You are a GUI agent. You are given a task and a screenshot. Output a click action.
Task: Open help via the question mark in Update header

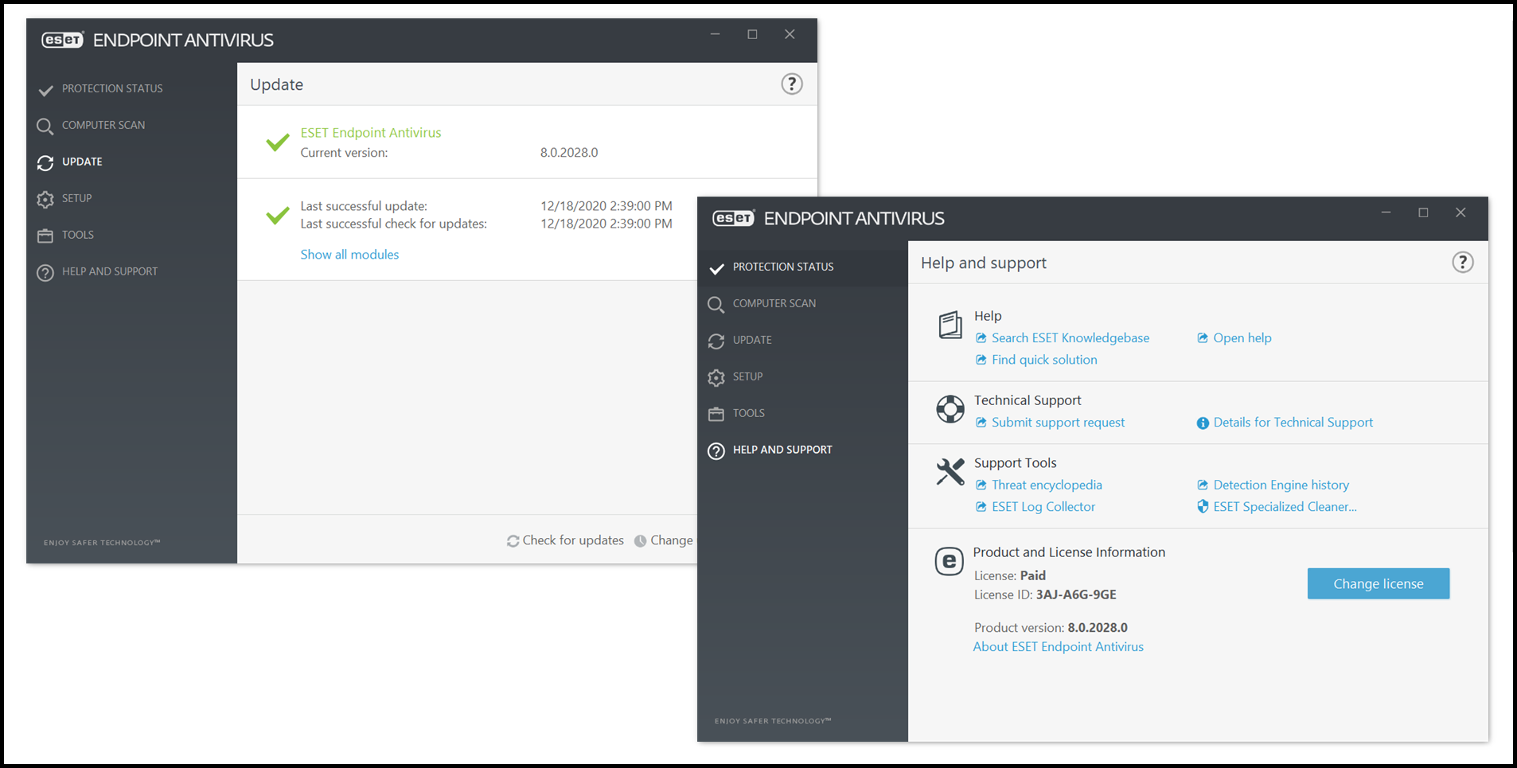coord(791,84)
